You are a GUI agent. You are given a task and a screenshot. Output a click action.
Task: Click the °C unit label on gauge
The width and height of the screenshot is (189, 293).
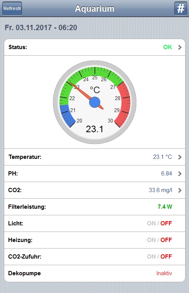(x=95, y=90)
